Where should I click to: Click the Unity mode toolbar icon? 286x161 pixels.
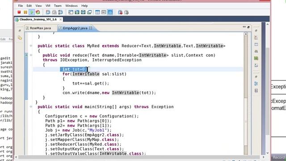click(89, 12)
